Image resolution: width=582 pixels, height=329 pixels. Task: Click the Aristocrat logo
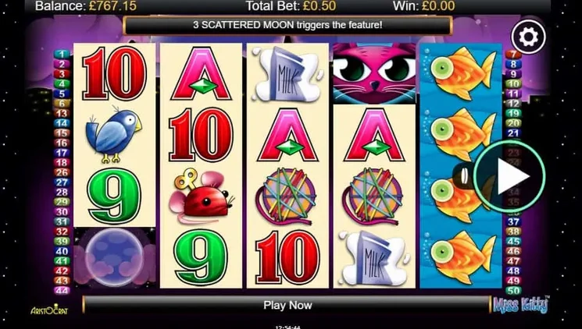(49, 310)
